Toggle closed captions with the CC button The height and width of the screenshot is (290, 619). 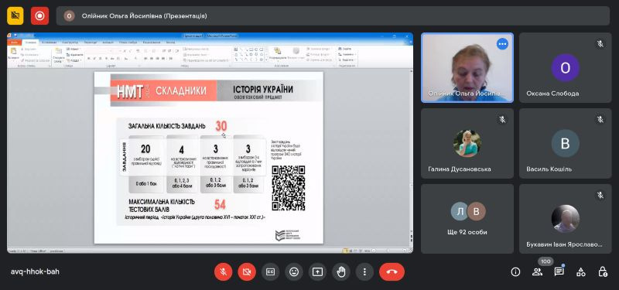coord(270,272)
